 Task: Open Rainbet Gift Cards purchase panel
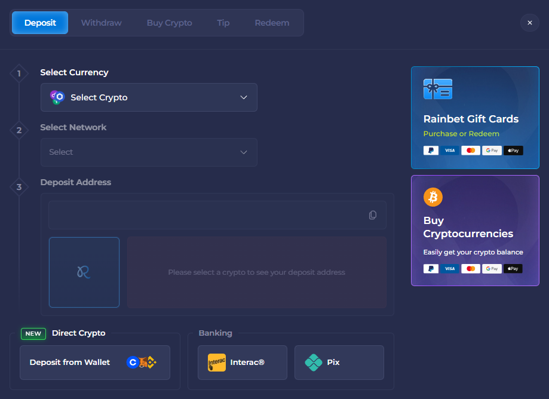pyautogui.click(x=475, y=118)
